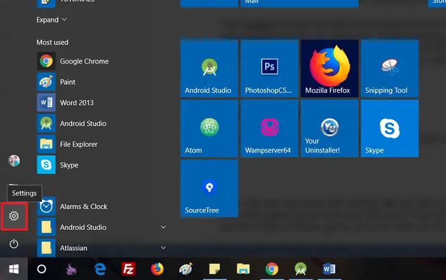The width and height of the screenshot is (446, 280).
Task: Open the Atom tile
Action: [209, 129]
